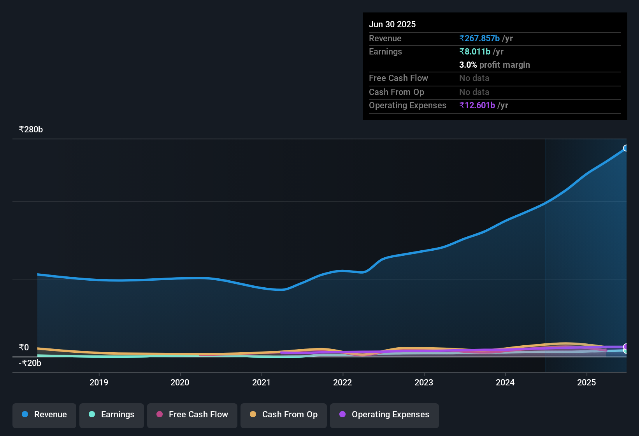This screenshot has height=436, width=639.
Task: Toggle the Revenue series legend button
Action: [44, 415]
